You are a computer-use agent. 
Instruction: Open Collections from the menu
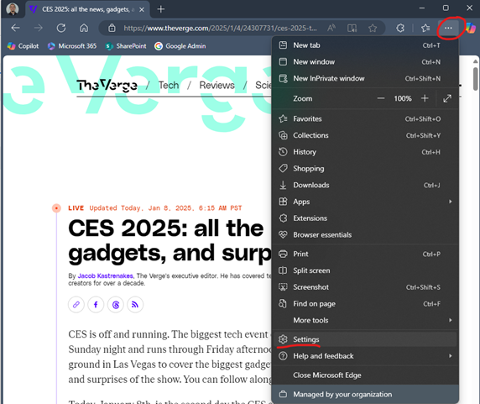365,135
